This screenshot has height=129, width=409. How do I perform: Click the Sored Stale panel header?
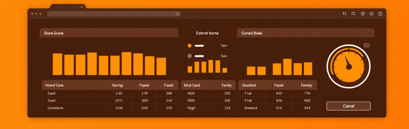point(306,33)
